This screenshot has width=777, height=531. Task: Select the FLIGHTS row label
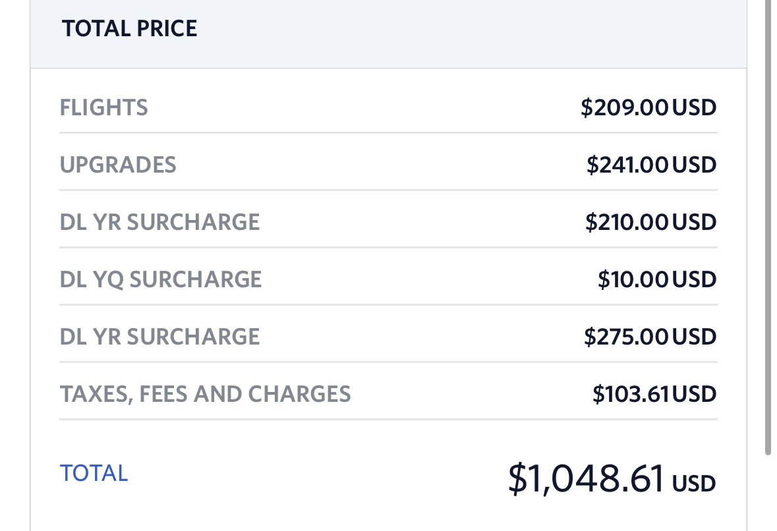[x=103, y=107]
